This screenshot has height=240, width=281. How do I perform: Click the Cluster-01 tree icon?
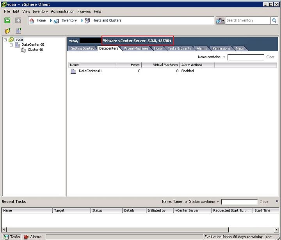[23, 50]
